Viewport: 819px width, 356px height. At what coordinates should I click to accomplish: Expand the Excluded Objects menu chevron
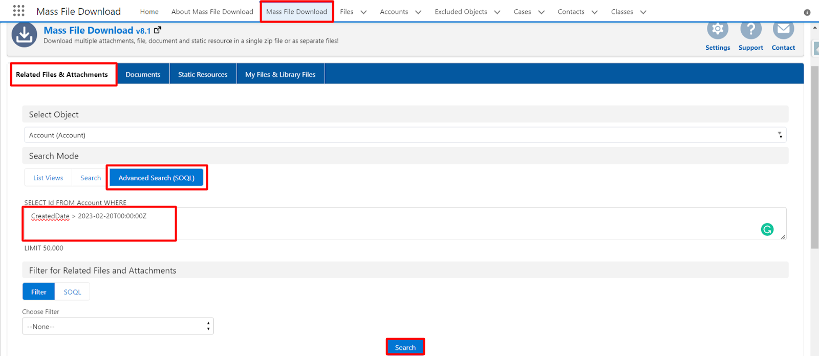click(497, 12)
